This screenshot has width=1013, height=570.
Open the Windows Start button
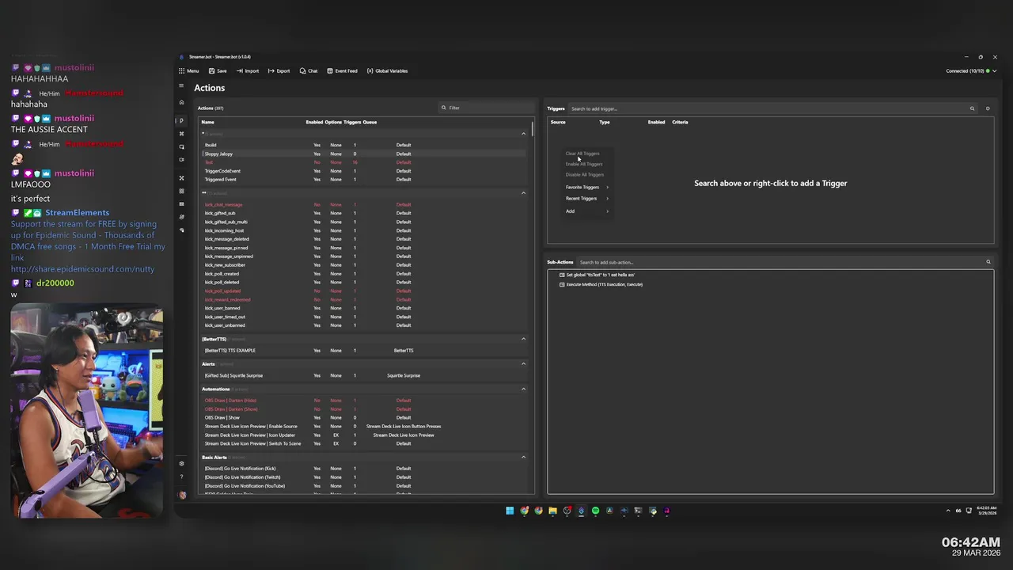[510, 511]
